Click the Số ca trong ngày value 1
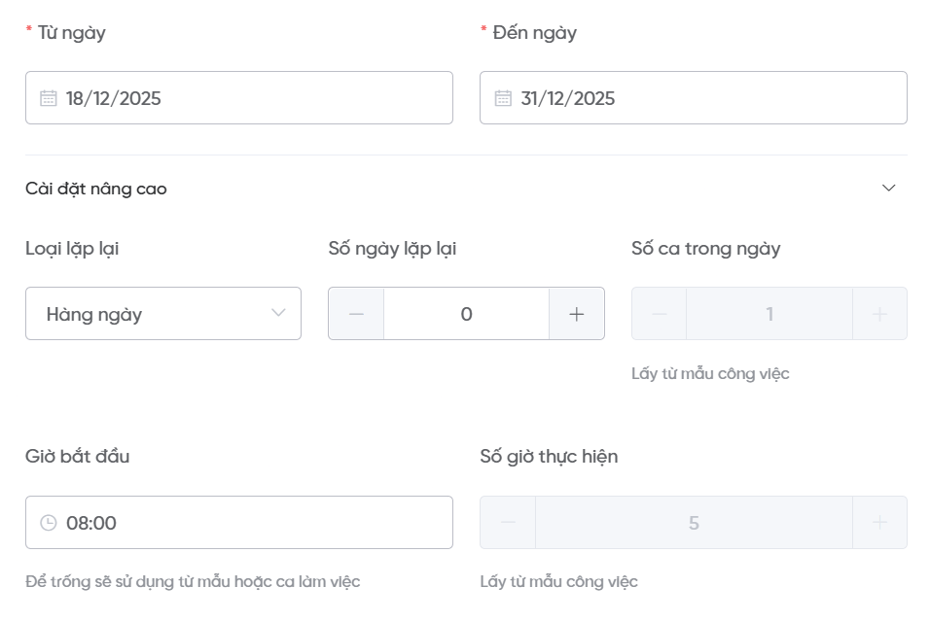 769,314
